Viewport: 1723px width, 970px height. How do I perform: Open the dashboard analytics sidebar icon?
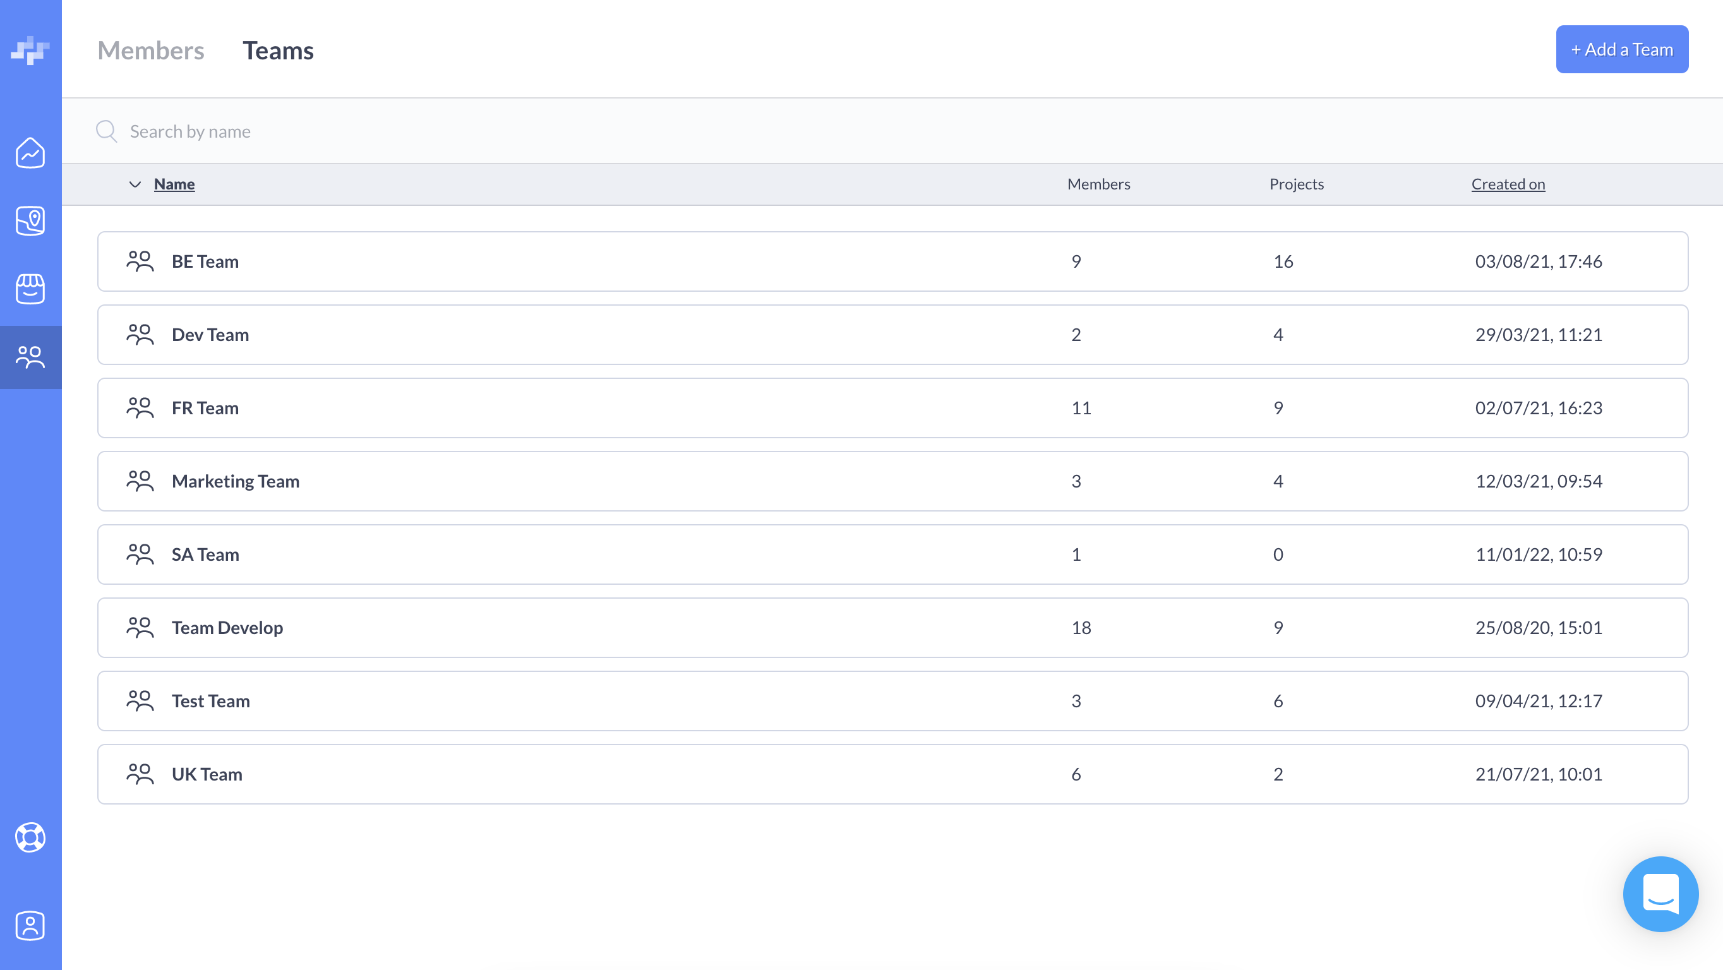[30, 153]
